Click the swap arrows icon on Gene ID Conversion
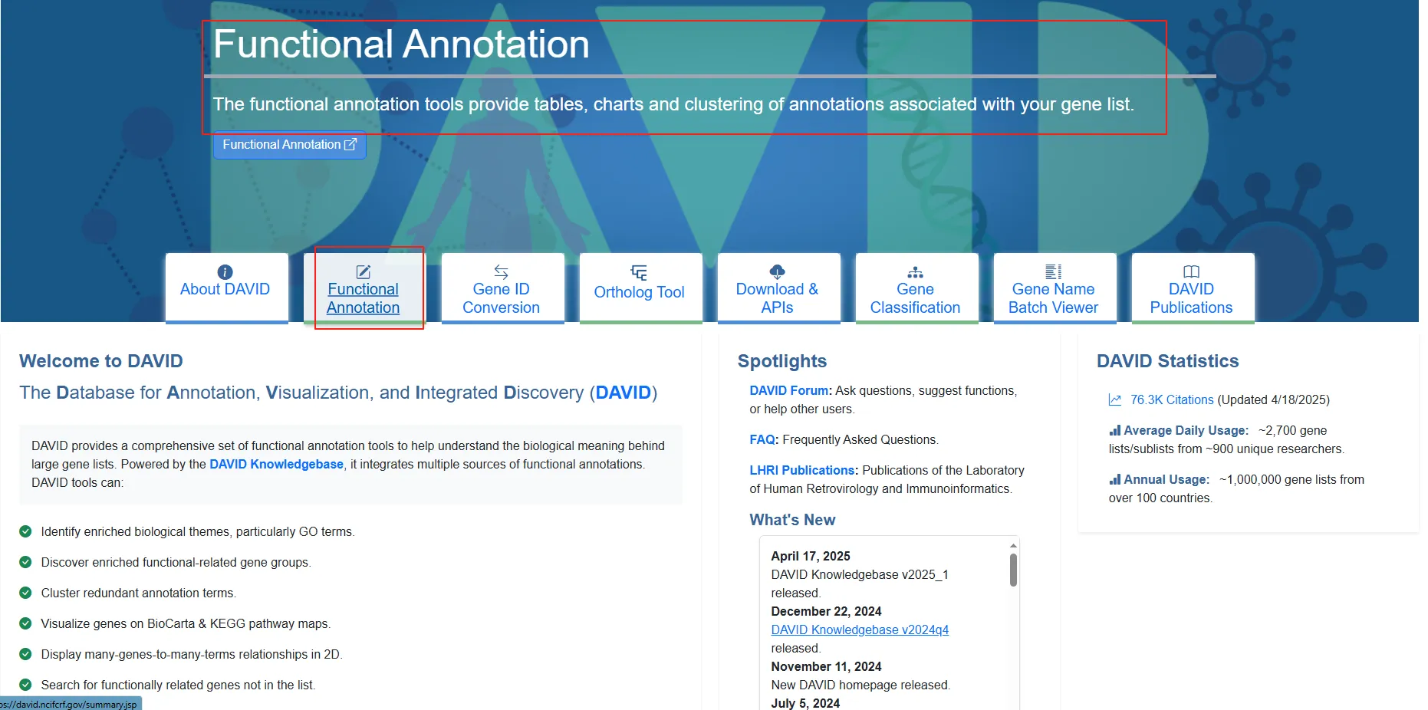This screenshot has height=710, width=1428. (501, 272)
